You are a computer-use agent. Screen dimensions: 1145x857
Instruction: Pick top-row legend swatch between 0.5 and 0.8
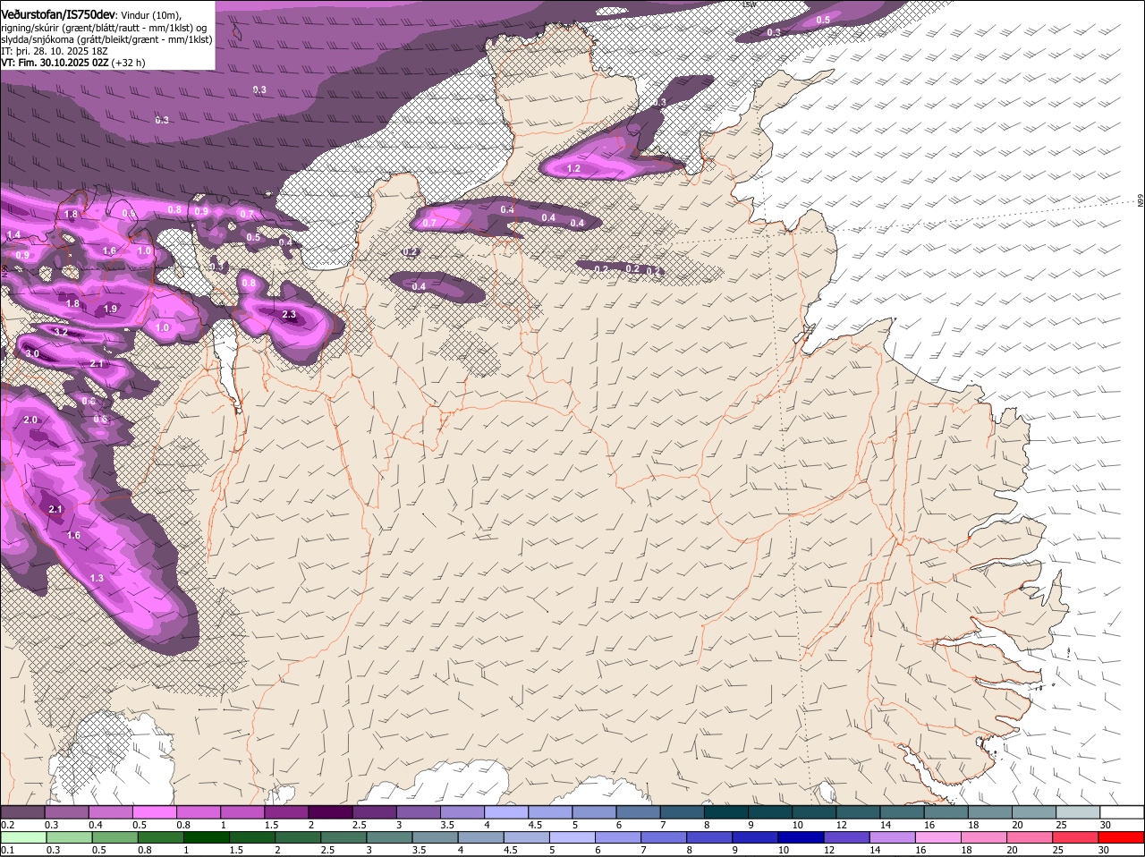point(154,811)
